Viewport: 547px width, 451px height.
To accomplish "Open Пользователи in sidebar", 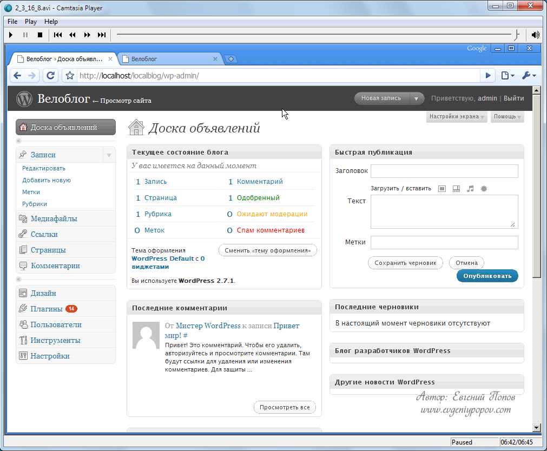I will 65,325.
